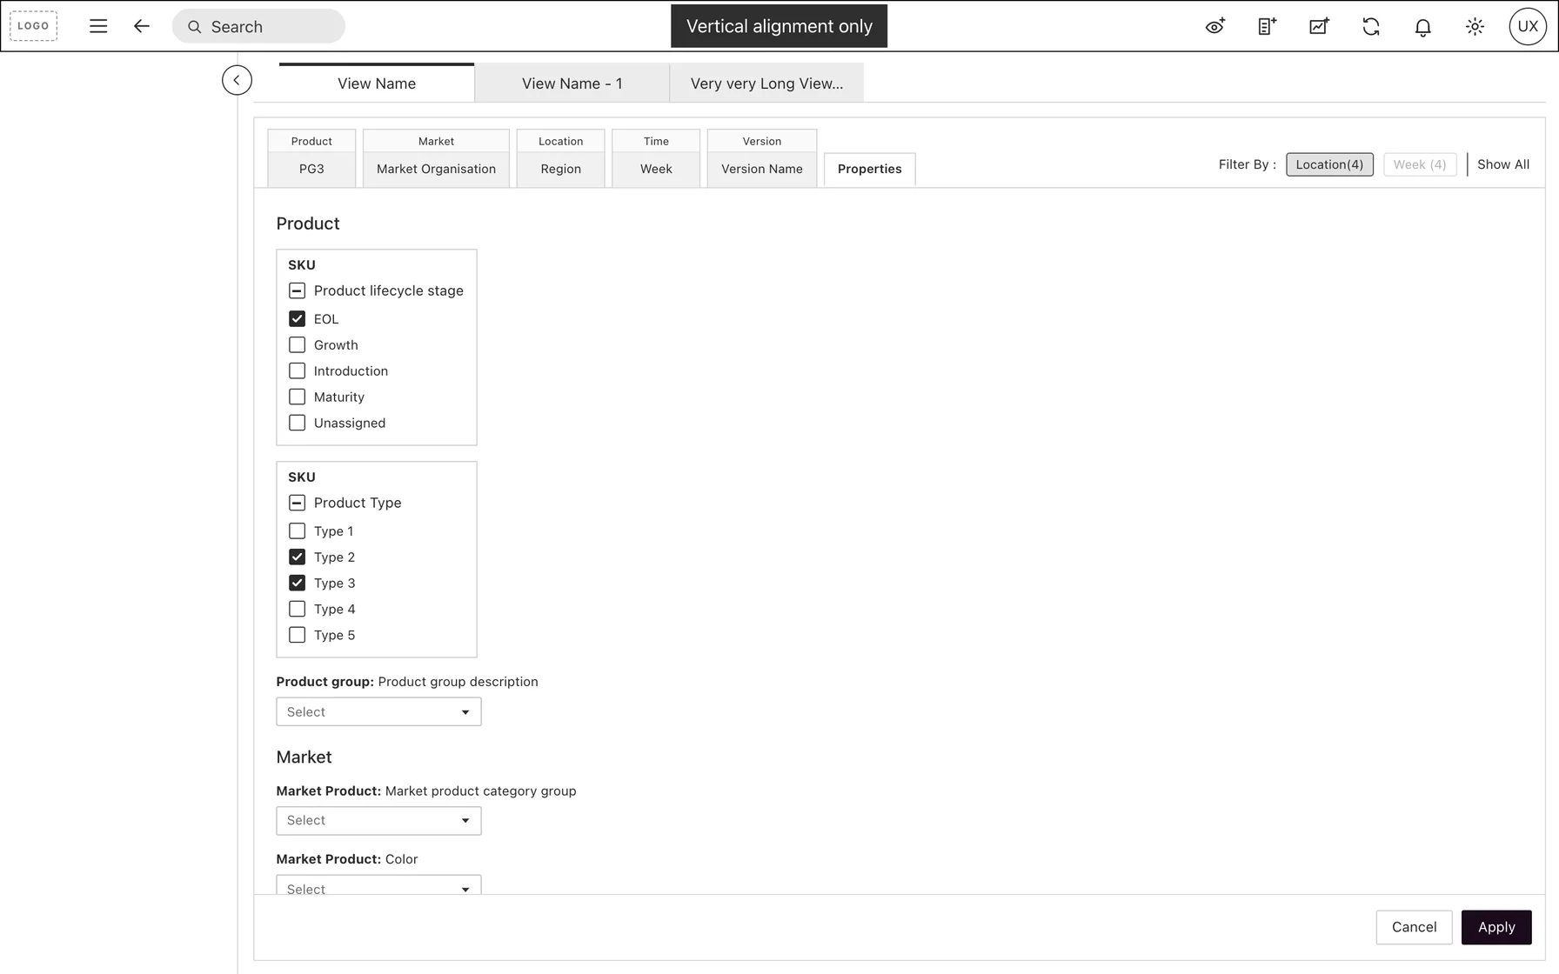Click into the Search field
The image size is (1559, 974).
(x=258, y=27)
